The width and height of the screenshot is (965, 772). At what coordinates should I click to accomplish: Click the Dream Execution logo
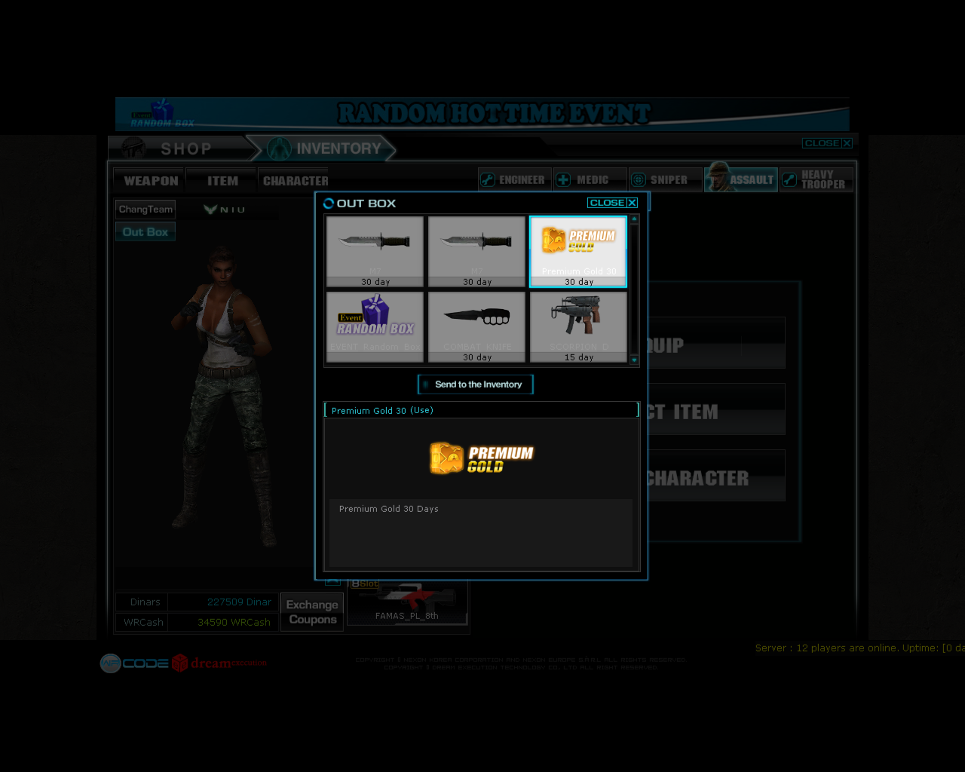[x=220, y=663]
